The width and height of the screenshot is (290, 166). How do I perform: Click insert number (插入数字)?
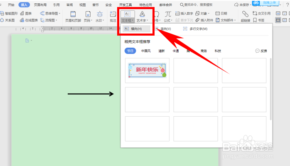(x=184, y=13)
